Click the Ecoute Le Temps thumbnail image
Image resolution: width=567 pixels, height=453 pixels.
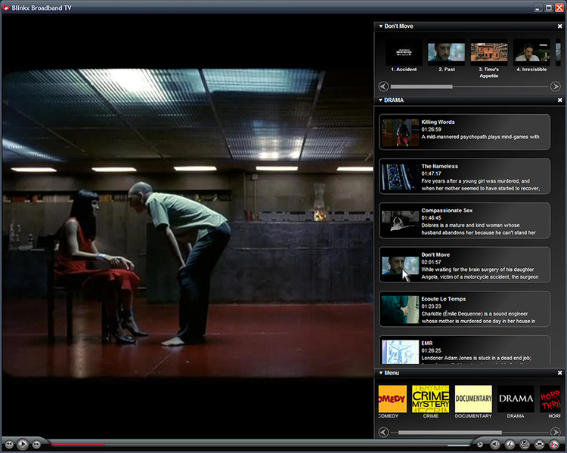tap(400, 310)
